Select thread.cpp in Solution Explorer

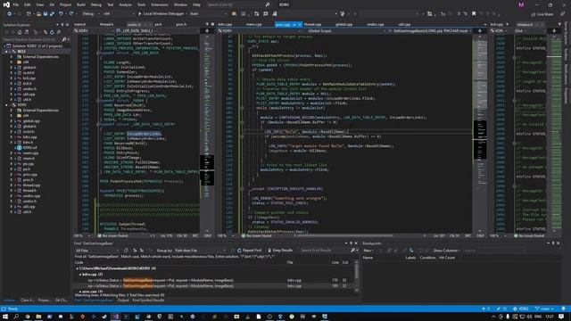click(x=31, y=185)
